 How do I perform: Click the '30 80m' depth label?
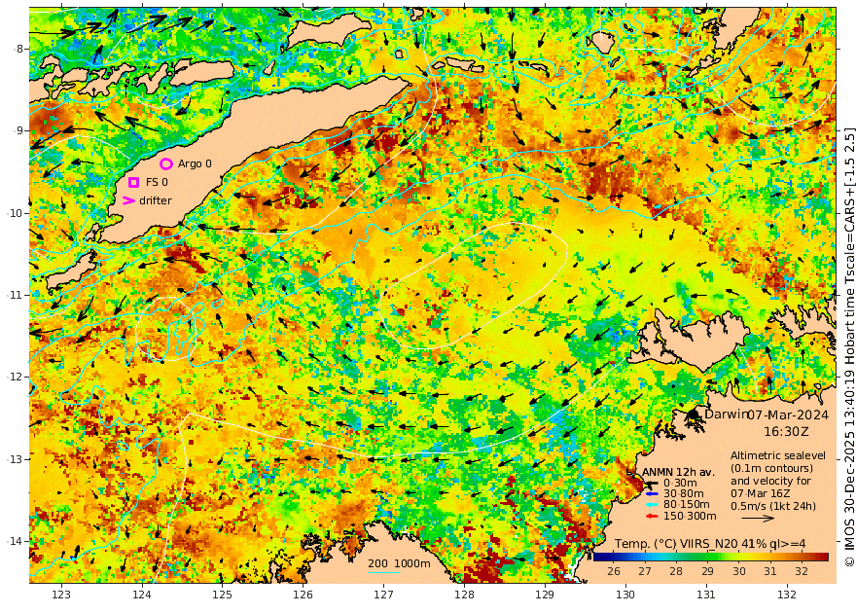[x=683, y=494]
